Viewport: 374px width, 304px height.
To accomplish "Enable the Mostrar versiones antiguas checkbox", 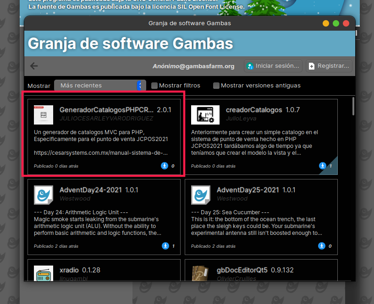I will point(216,86).
